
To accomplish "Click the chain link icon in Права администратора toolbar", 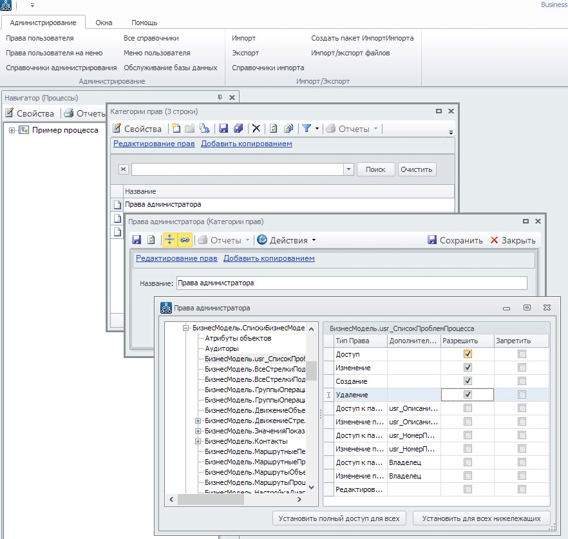I will (x=184, y=240).
